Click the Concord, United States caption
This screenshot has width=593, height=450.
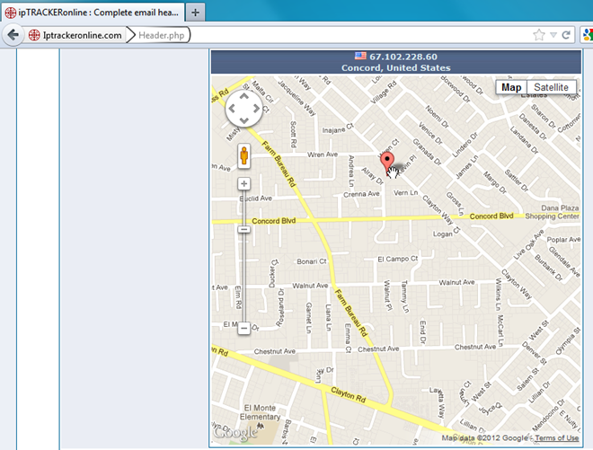click(396, 68)
